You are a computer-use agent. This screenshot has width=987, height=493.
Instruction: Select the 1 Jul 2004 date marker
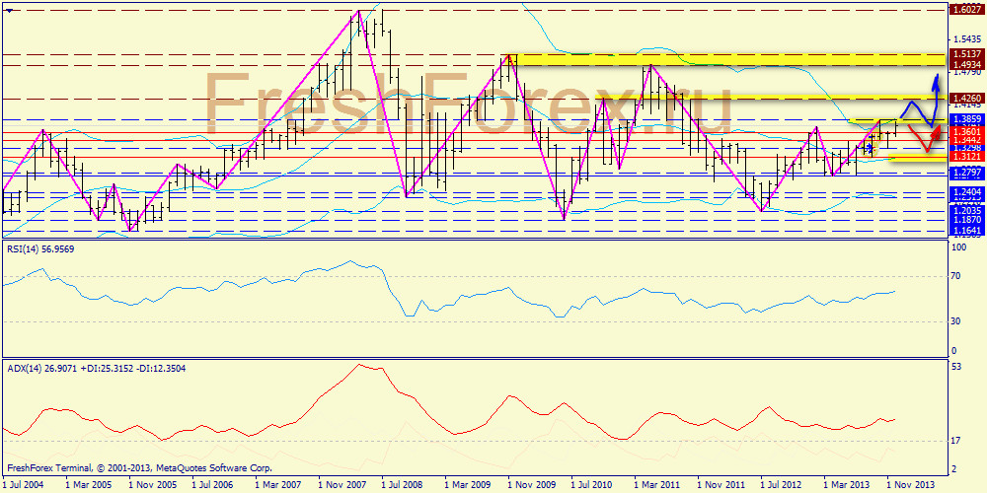click(23, 485)
